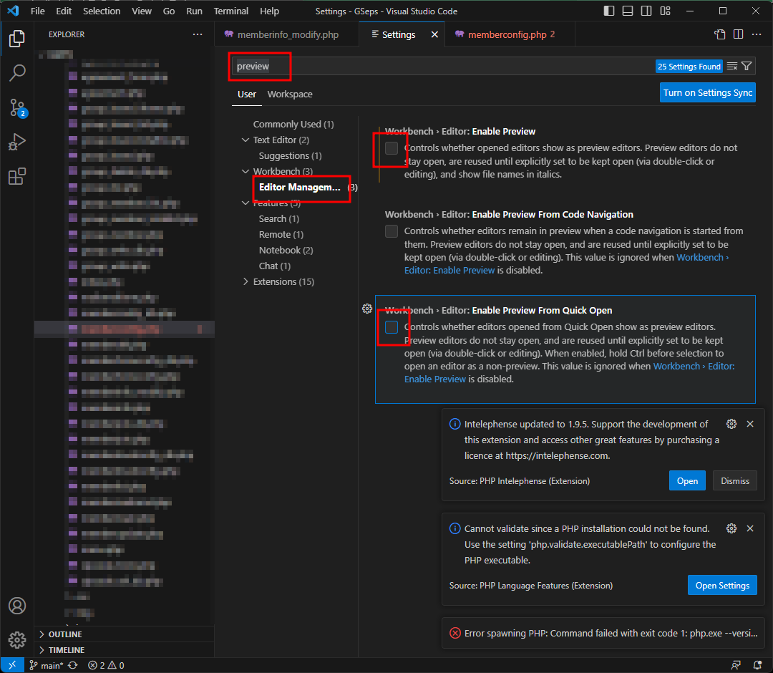Select Chat (1) settings category
The height and width of the screenshot is (673, 773).
tap(275, 266)
